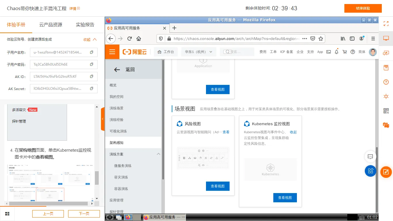Collapse the left manual panel orange handle
This screenshot has width=393, height=221.
[103, 119]
